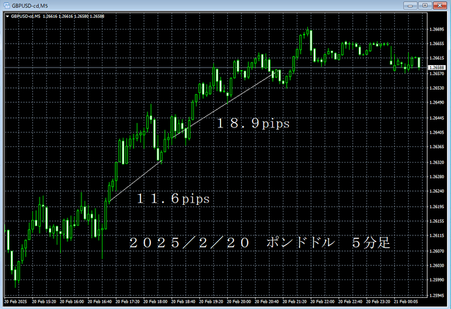Click the price scale label 1.26570
The height and width of the screenshot is (309, 451).
coord(437,73)
